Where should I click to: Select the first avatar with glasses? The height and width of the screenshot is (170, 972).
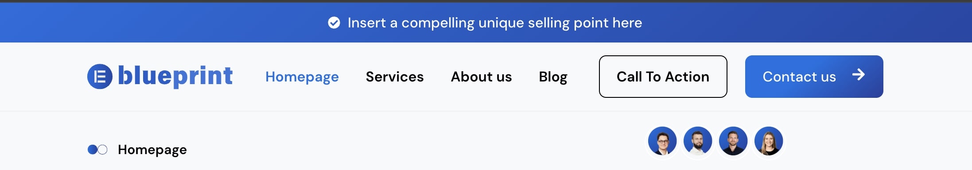tap(662, 141)
